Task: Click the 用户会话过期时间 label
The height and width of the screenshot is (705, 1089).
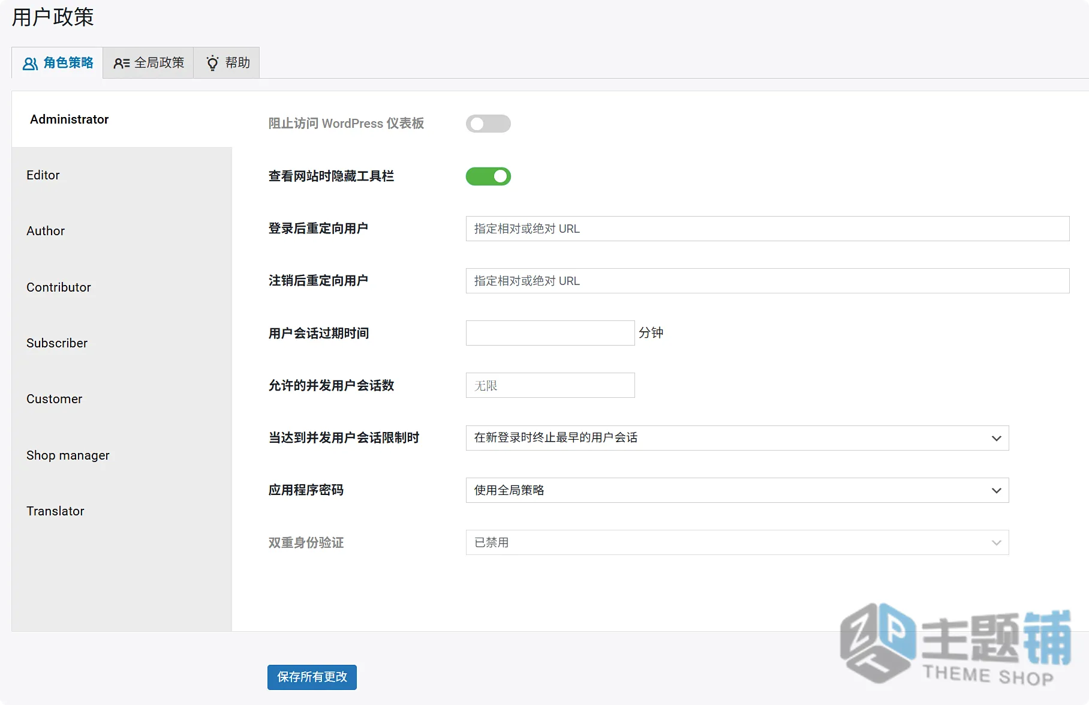Action: coord(318,334)
